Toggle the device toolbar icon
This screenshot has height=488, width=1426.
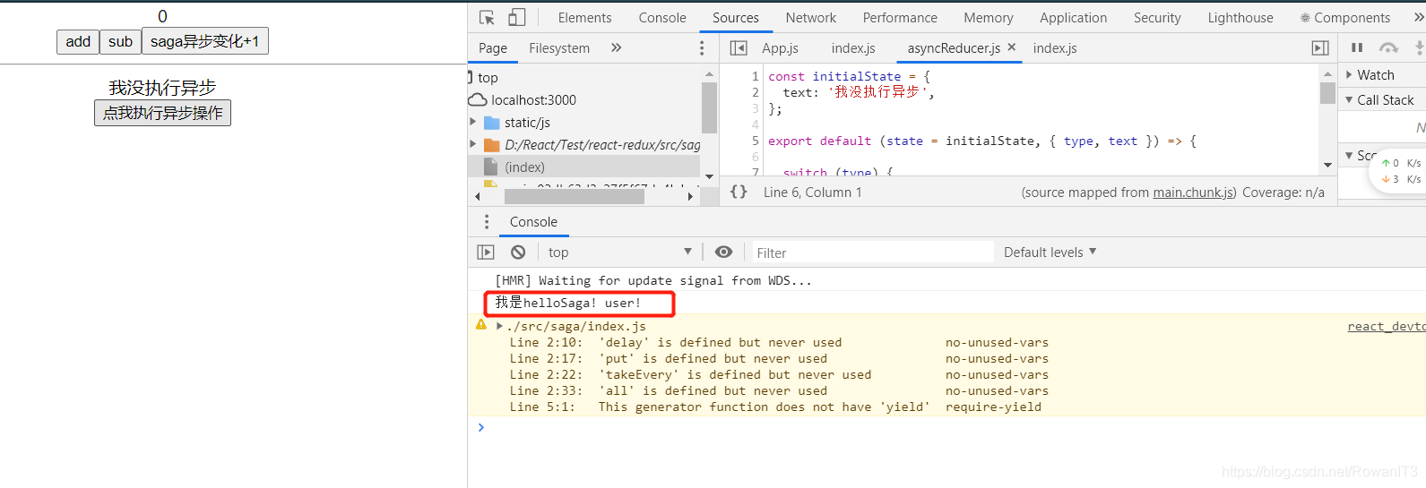click(x=517, y=17)
